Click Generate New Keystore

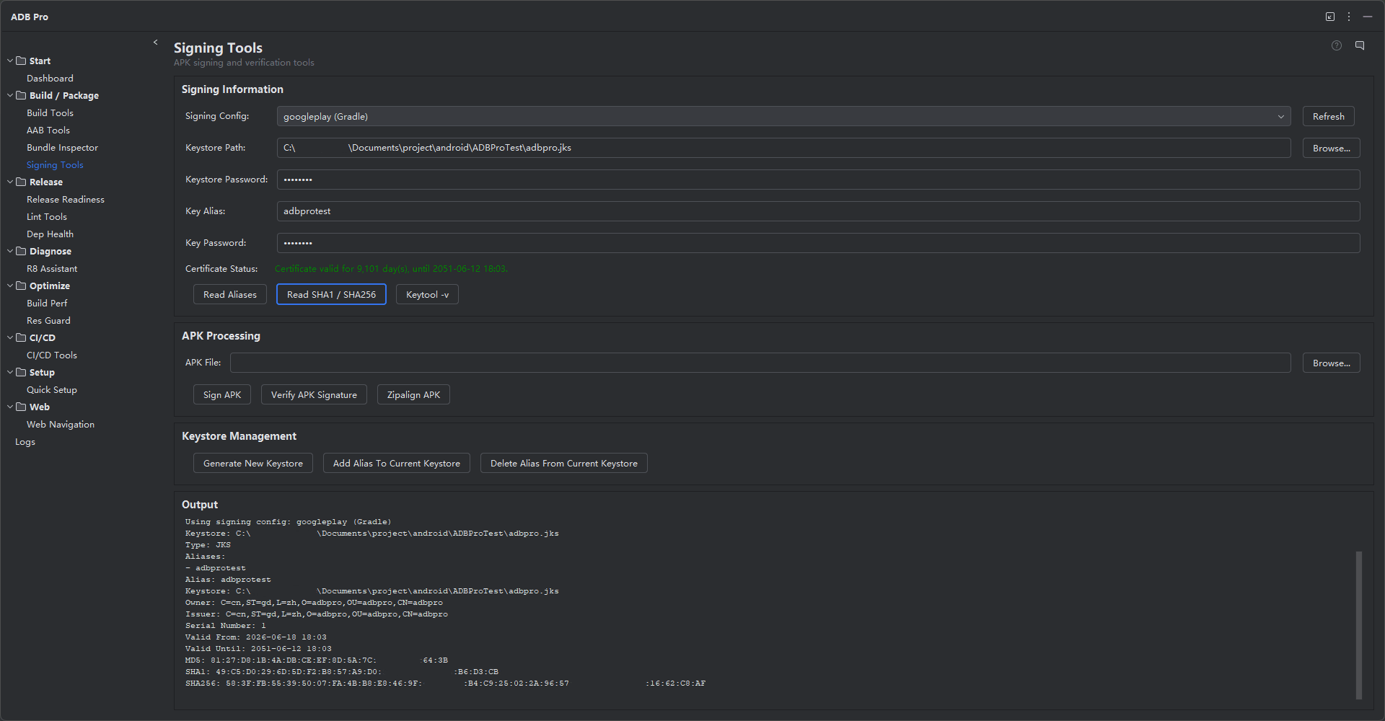pyautogui.click(x=253, y=464)
